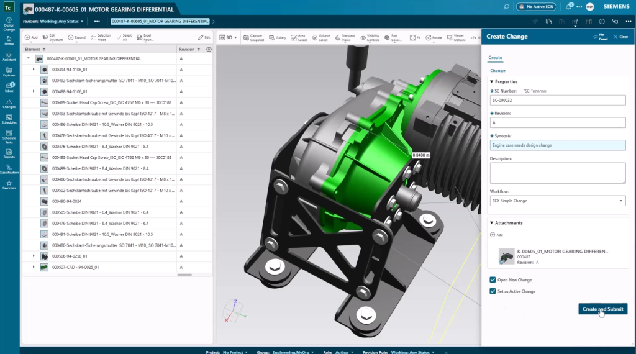Click the Edit pencil in structure toolbar

coord(204,37)
